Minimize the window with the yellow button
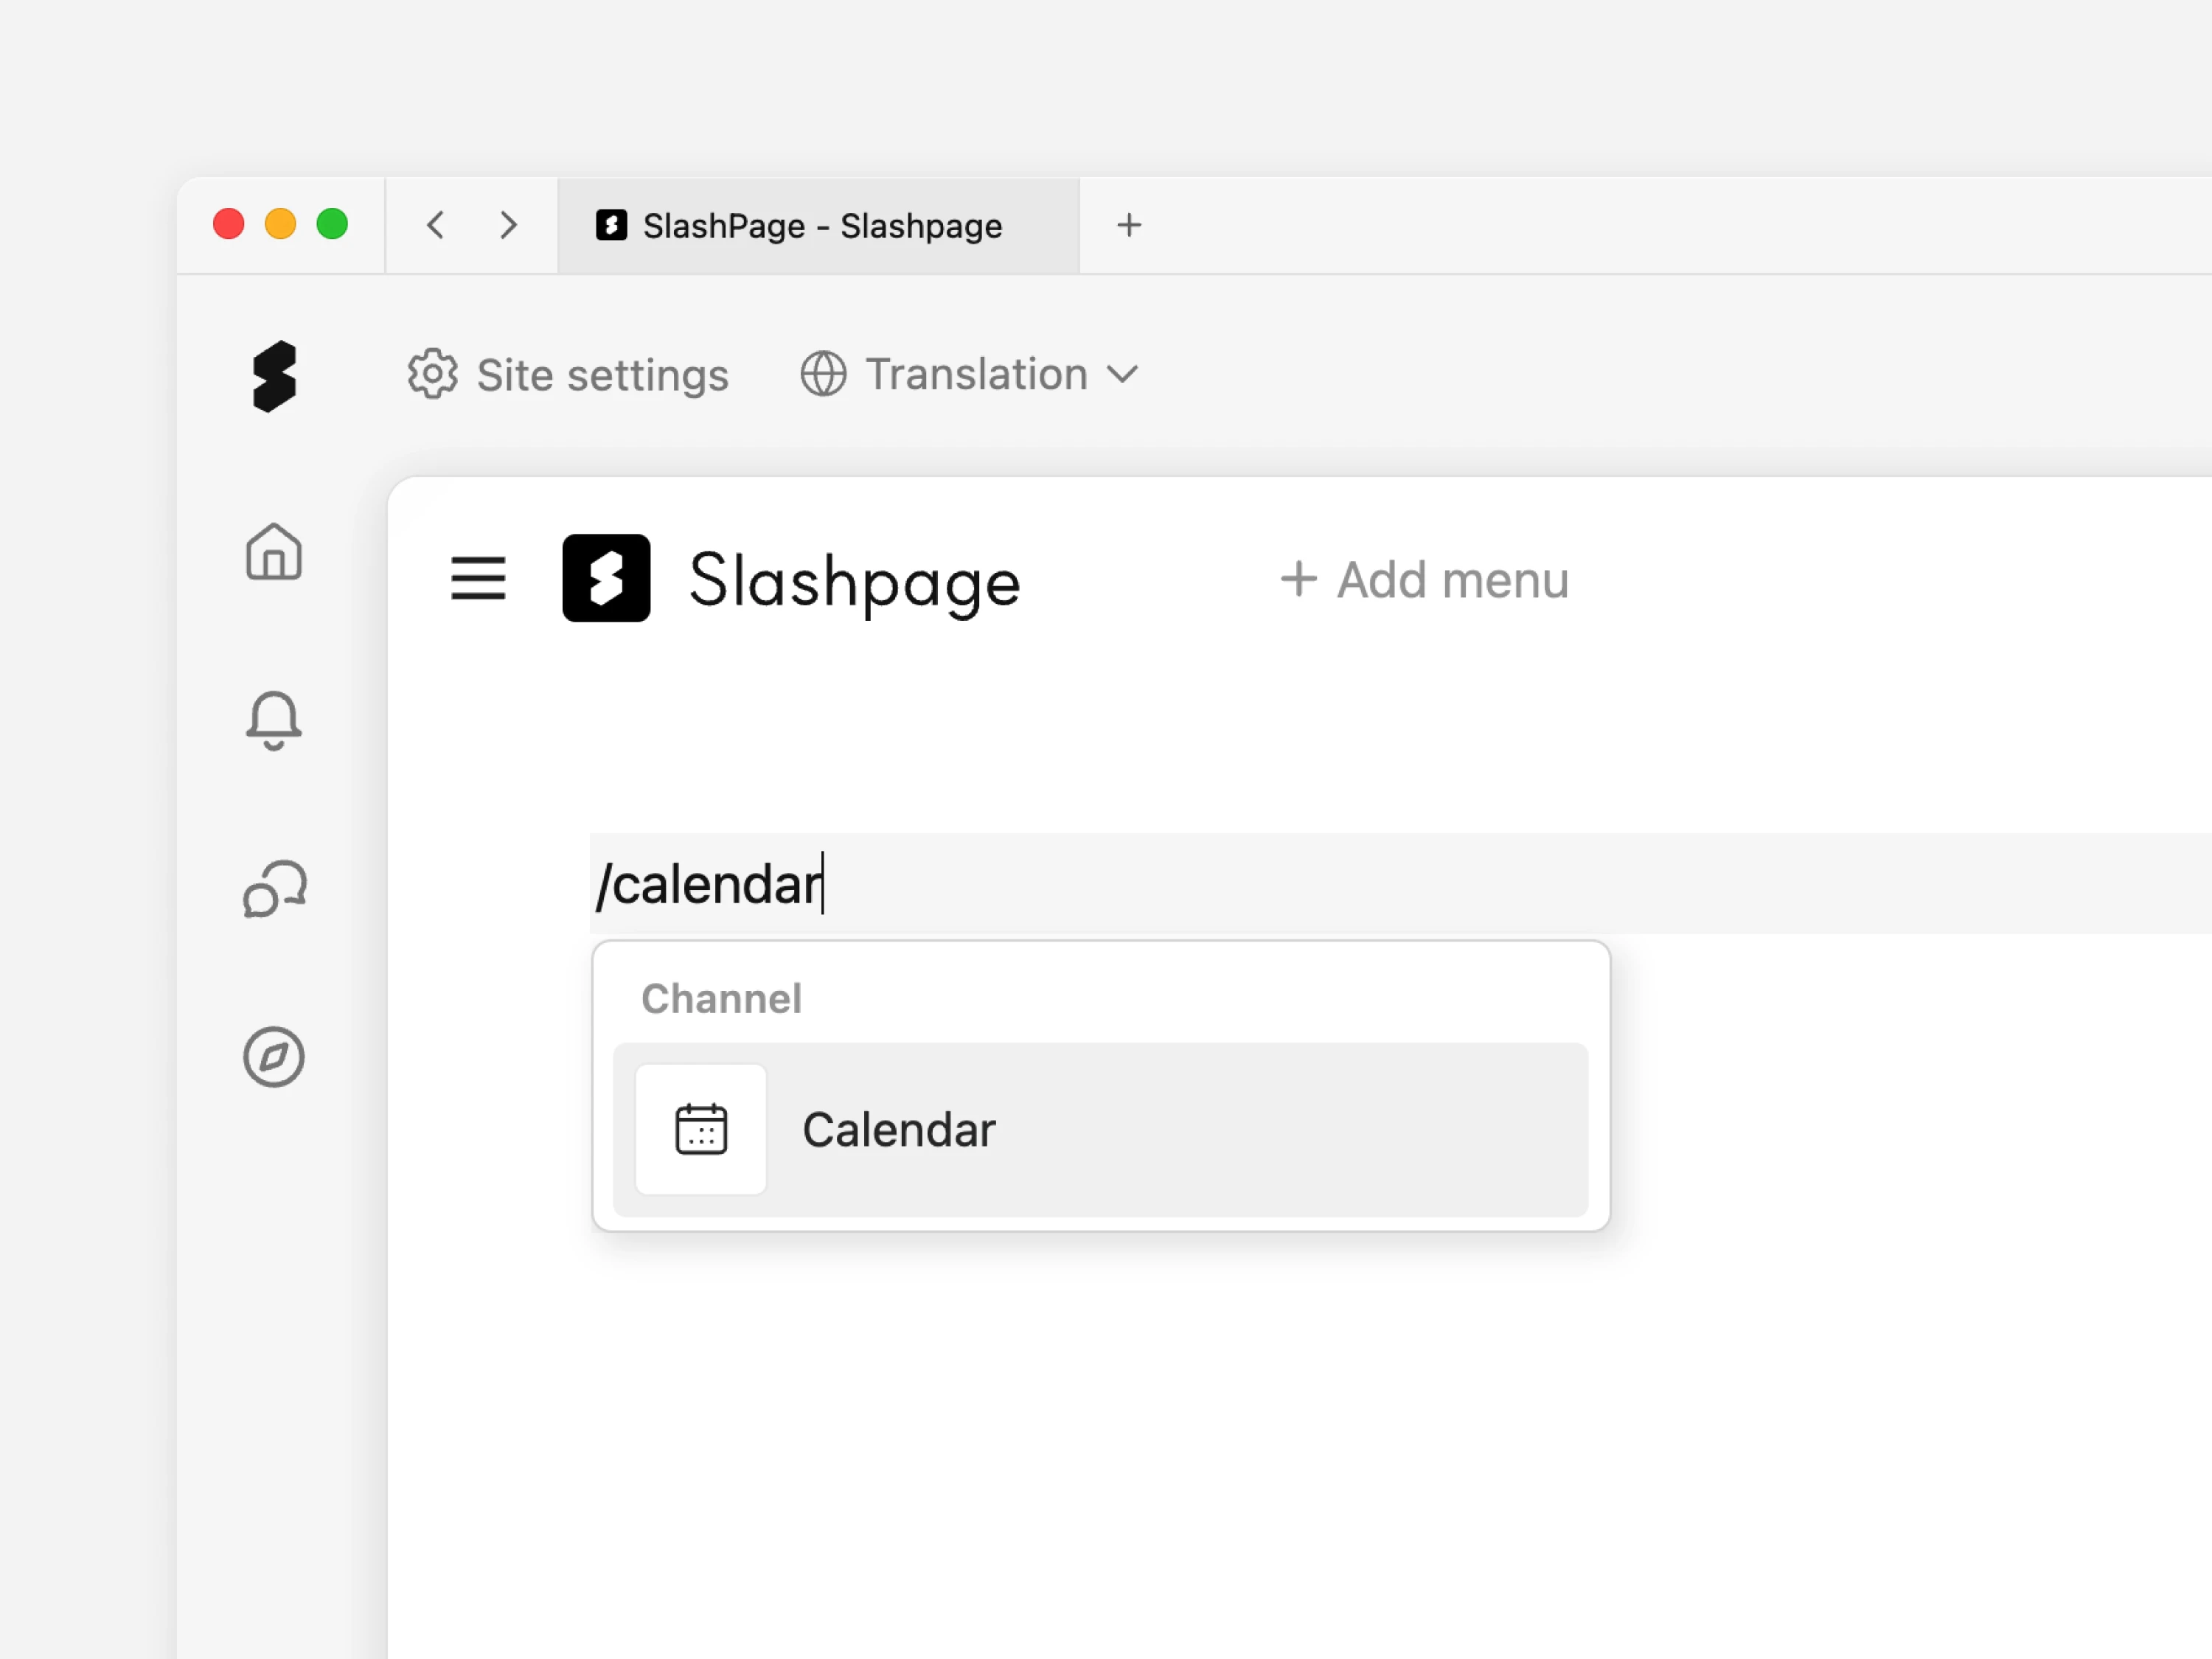Image resolution: width=2212 pixels, height=1659 pixels. coord(281,223)
